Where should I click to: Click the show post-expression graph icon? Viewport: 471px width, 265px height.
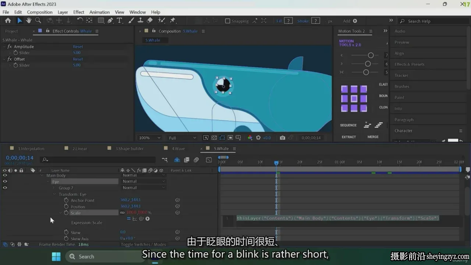[135, 219]
